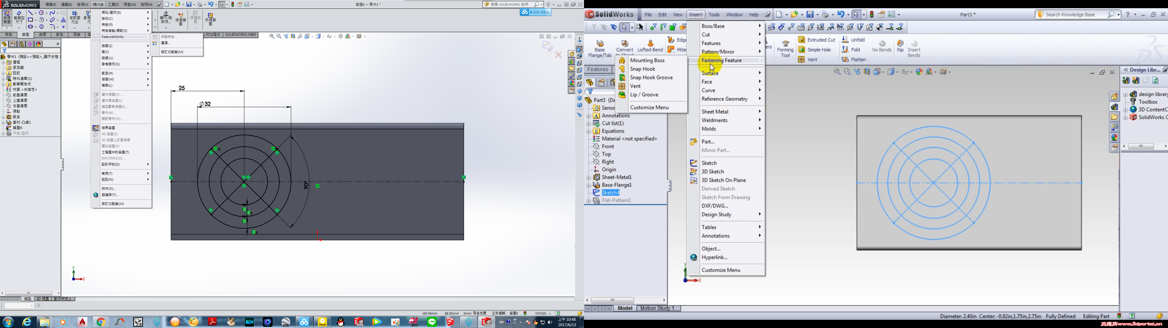Screen dimensions: 1168x328
Task: Click the Fold tool in right SolidWorks
Action: tap(851, 50)
